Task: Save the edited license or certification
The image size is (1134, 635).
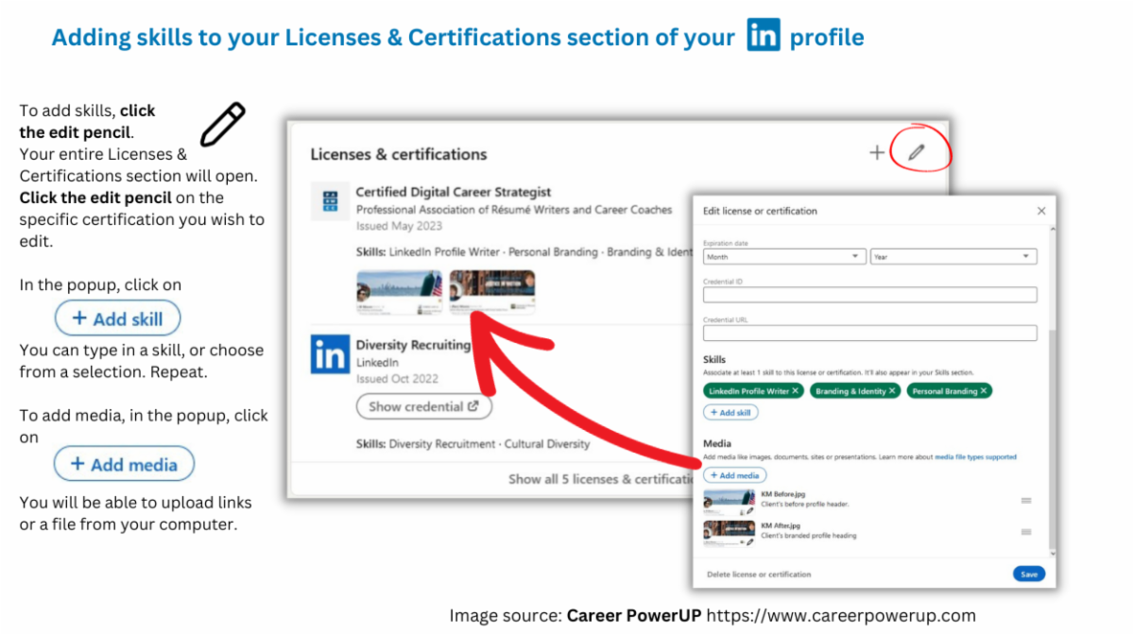Action: (1028, 574)
